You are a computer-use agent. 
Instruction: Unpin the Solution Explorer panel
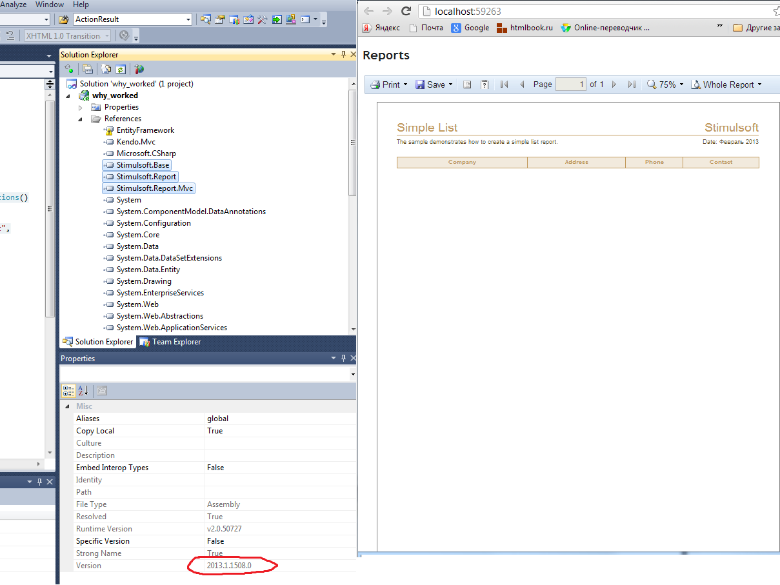[x=343, y=54]
